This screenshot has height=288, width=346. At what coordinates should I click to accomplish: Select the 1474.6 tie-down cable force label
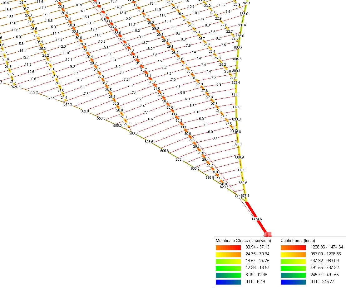(x=257, y=219)
